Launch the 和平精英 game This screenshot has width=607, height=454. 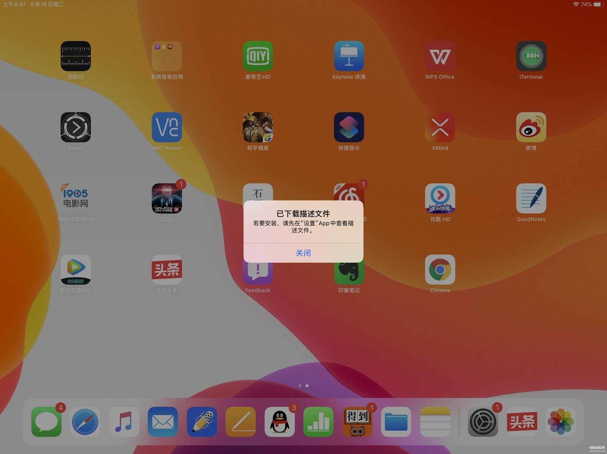(258, 127)
